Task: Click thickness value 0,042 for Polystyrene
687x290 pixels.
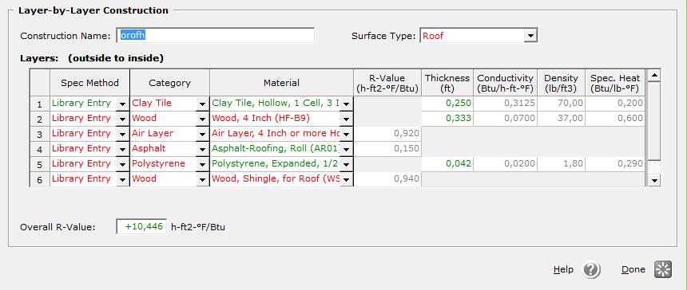Action: [x=447, y=164]
